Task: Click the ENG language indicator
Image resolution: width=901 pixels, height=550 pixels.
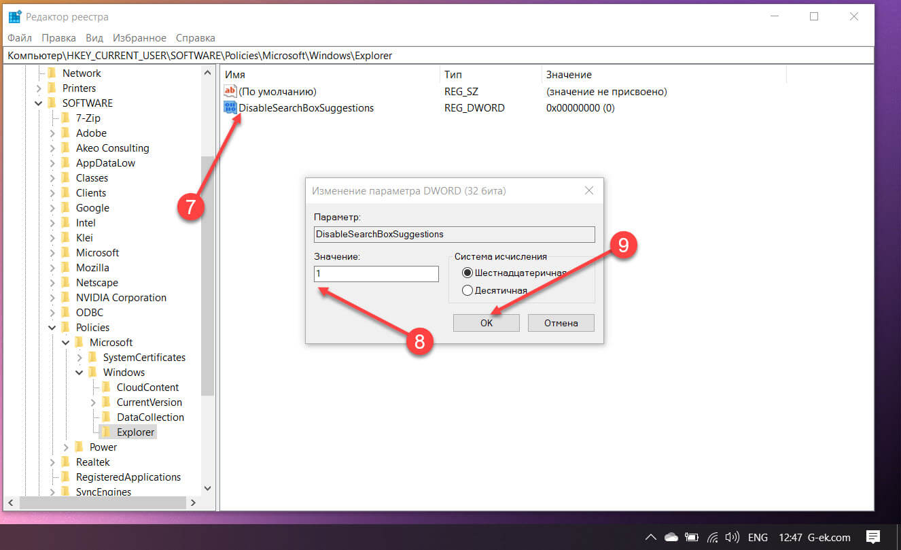Action: click(758, 537)
